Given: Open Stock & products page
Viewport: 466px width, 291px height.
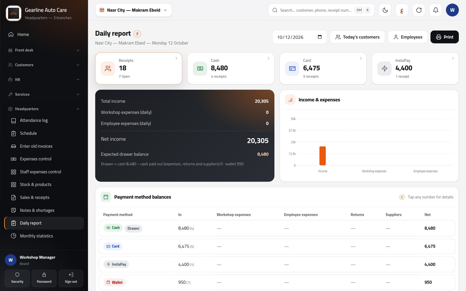Looking at the screenshot, I should [44, 185].
